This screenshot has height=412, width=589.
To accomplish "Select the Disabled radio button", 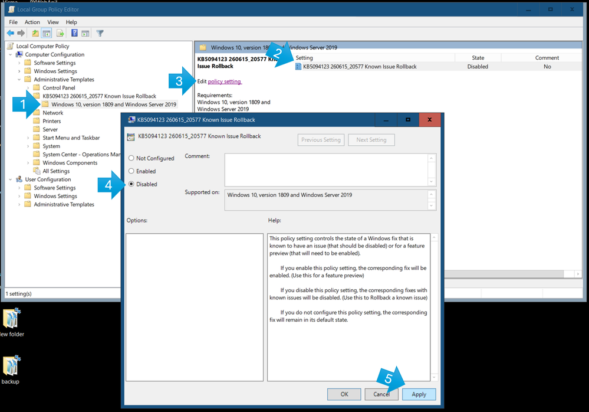I will [x=131, y=184].
